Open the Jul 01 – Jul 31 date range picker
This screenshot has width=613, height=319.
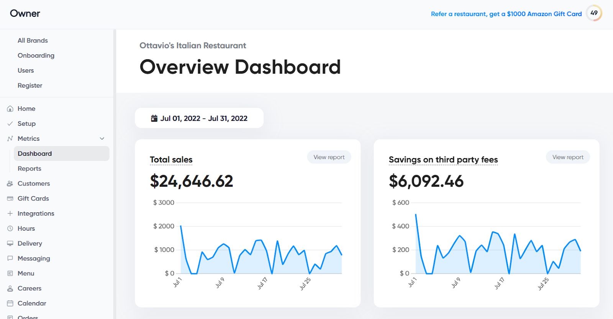[199, 118]
